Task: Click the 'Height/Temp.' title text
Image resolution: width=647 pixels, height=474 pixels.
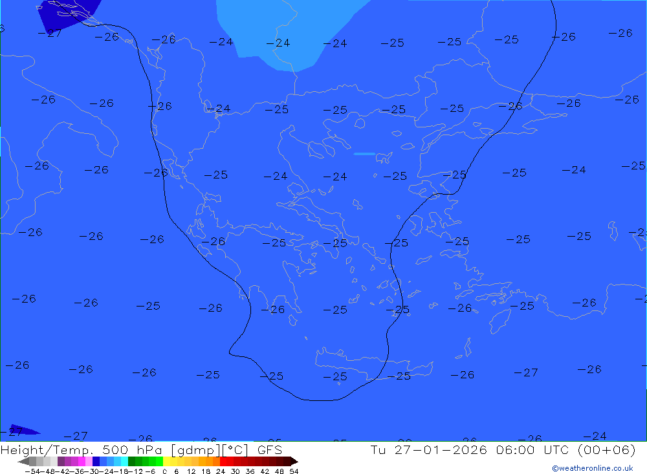Action: coord(47,450)
